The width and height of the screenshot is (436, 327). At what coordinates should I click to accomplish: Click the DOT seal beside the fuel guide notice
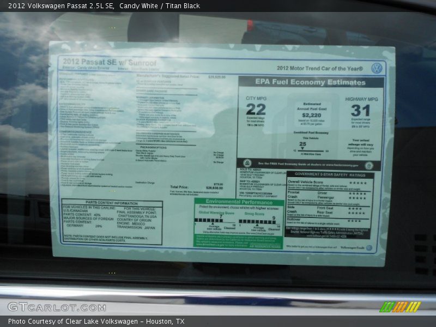click(x=369, y=166)
